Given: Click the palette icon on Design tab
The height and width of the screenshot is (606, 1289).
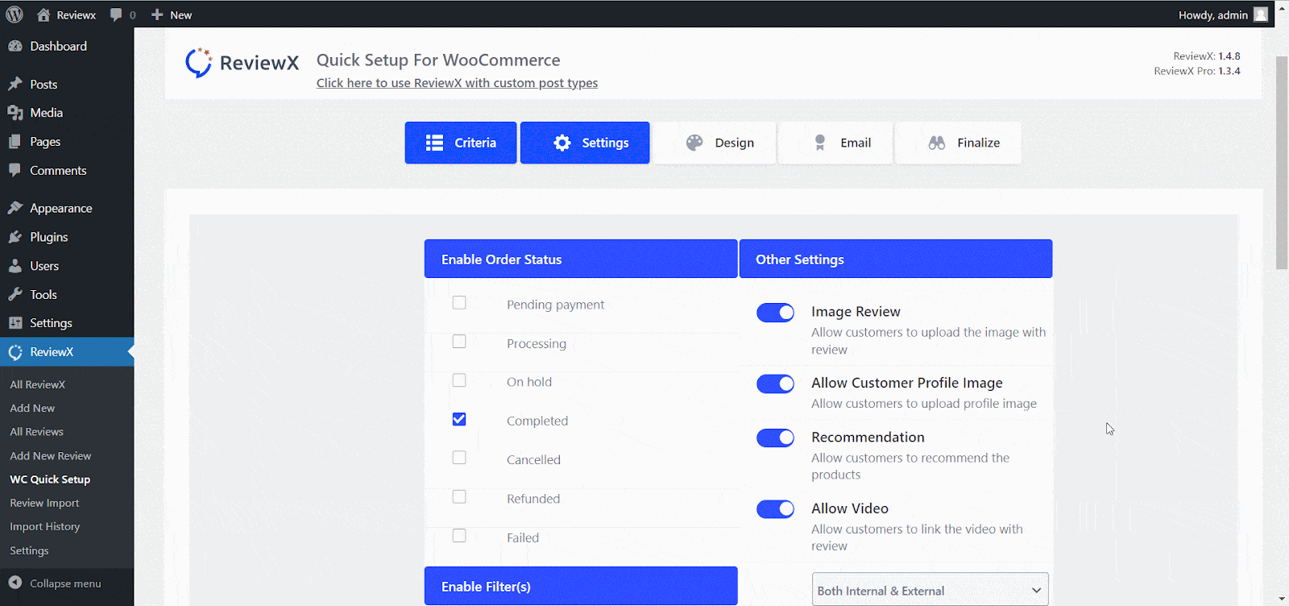Looking at the screenshot, I should (694, 143).
